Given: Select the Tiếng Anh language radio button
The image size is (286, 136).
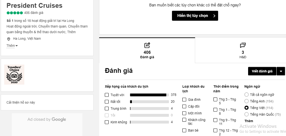Looking at the screenshot, I should coord(246,101).
